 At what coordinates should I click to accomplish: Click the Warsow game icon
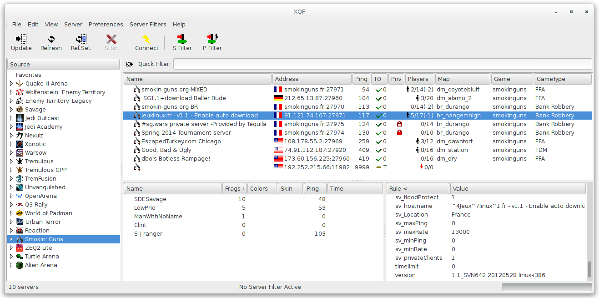click(x=20, y=153)
